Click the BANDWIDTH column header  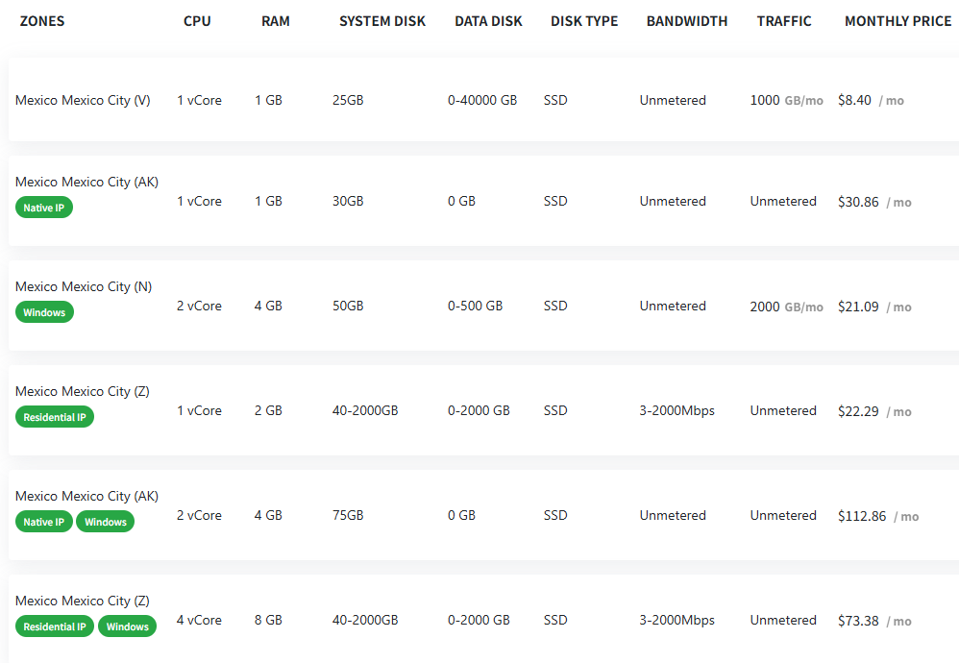click(687, 21)
